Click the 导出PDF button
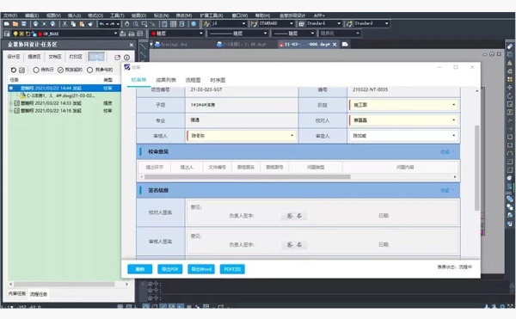516x319 pixels. (x=169, y=269)
